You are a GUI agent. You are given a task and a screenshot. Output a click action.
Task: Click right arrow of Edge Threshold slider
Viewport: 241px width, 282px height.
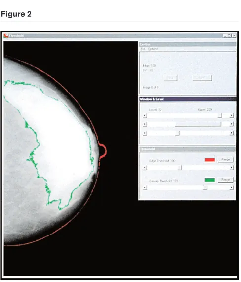coord(231,168)
